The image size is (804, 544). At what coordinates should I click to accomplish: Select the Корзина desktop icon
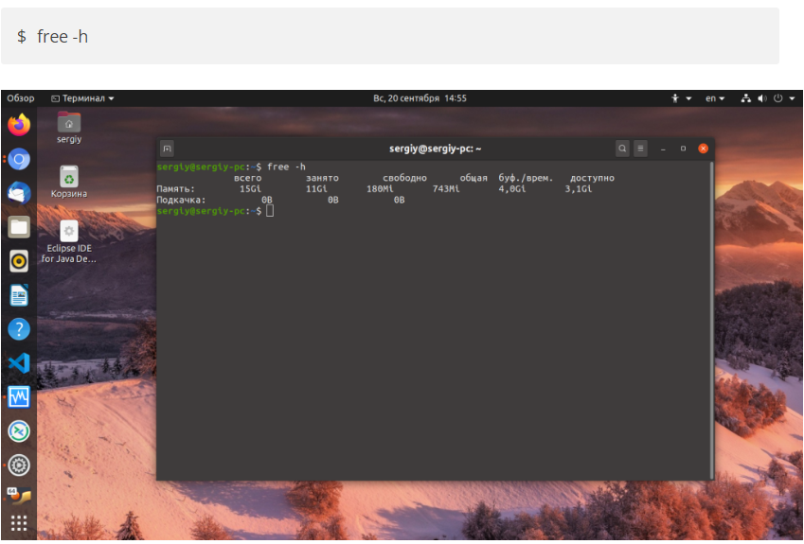coord(69,181)
